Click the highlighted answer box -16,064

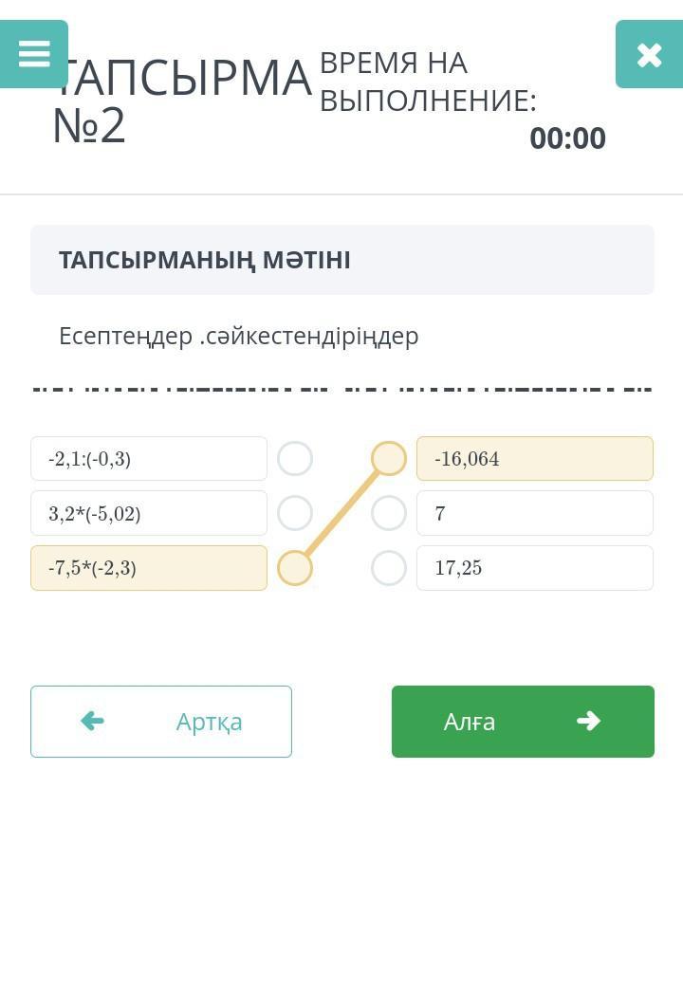[x=535, y=459]
